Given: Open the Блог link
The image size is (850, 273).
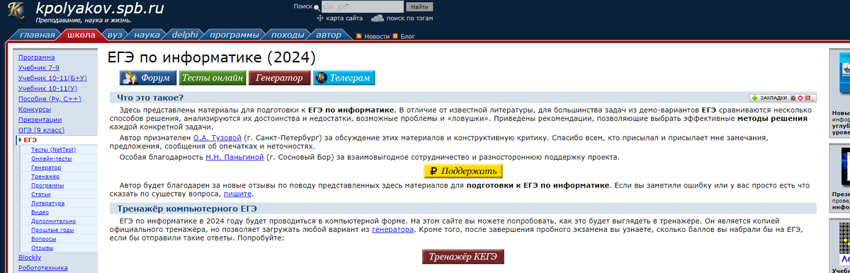Looking at the screenshot, I should click(x=408, y=36).
